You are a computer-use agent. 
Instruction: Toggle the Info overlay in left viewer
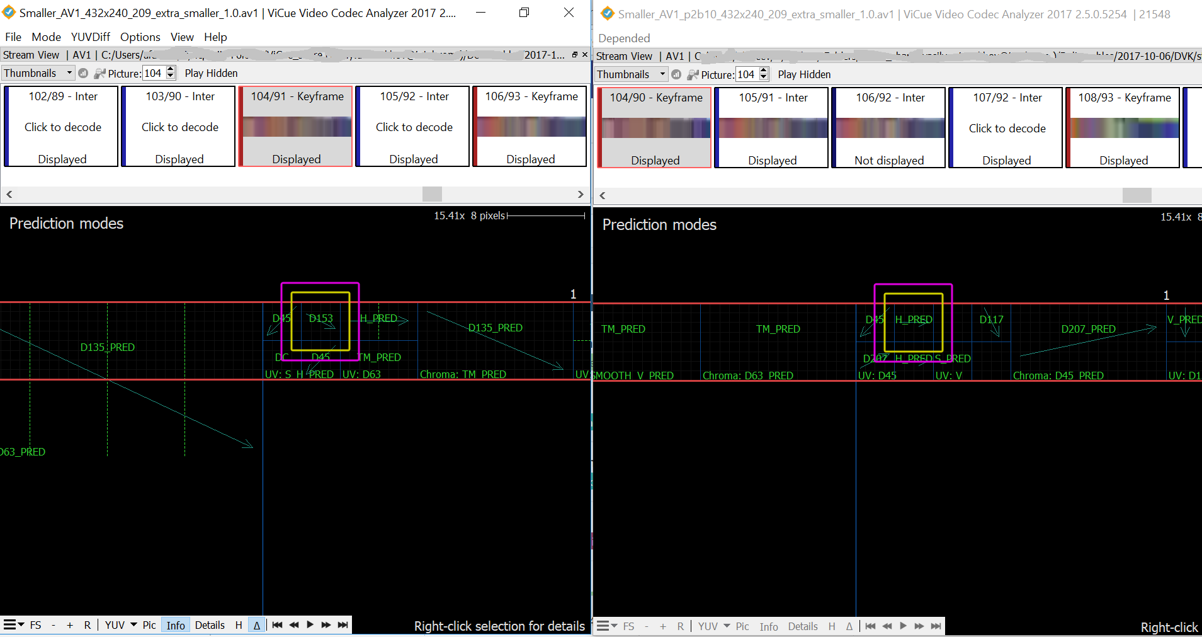176,625
